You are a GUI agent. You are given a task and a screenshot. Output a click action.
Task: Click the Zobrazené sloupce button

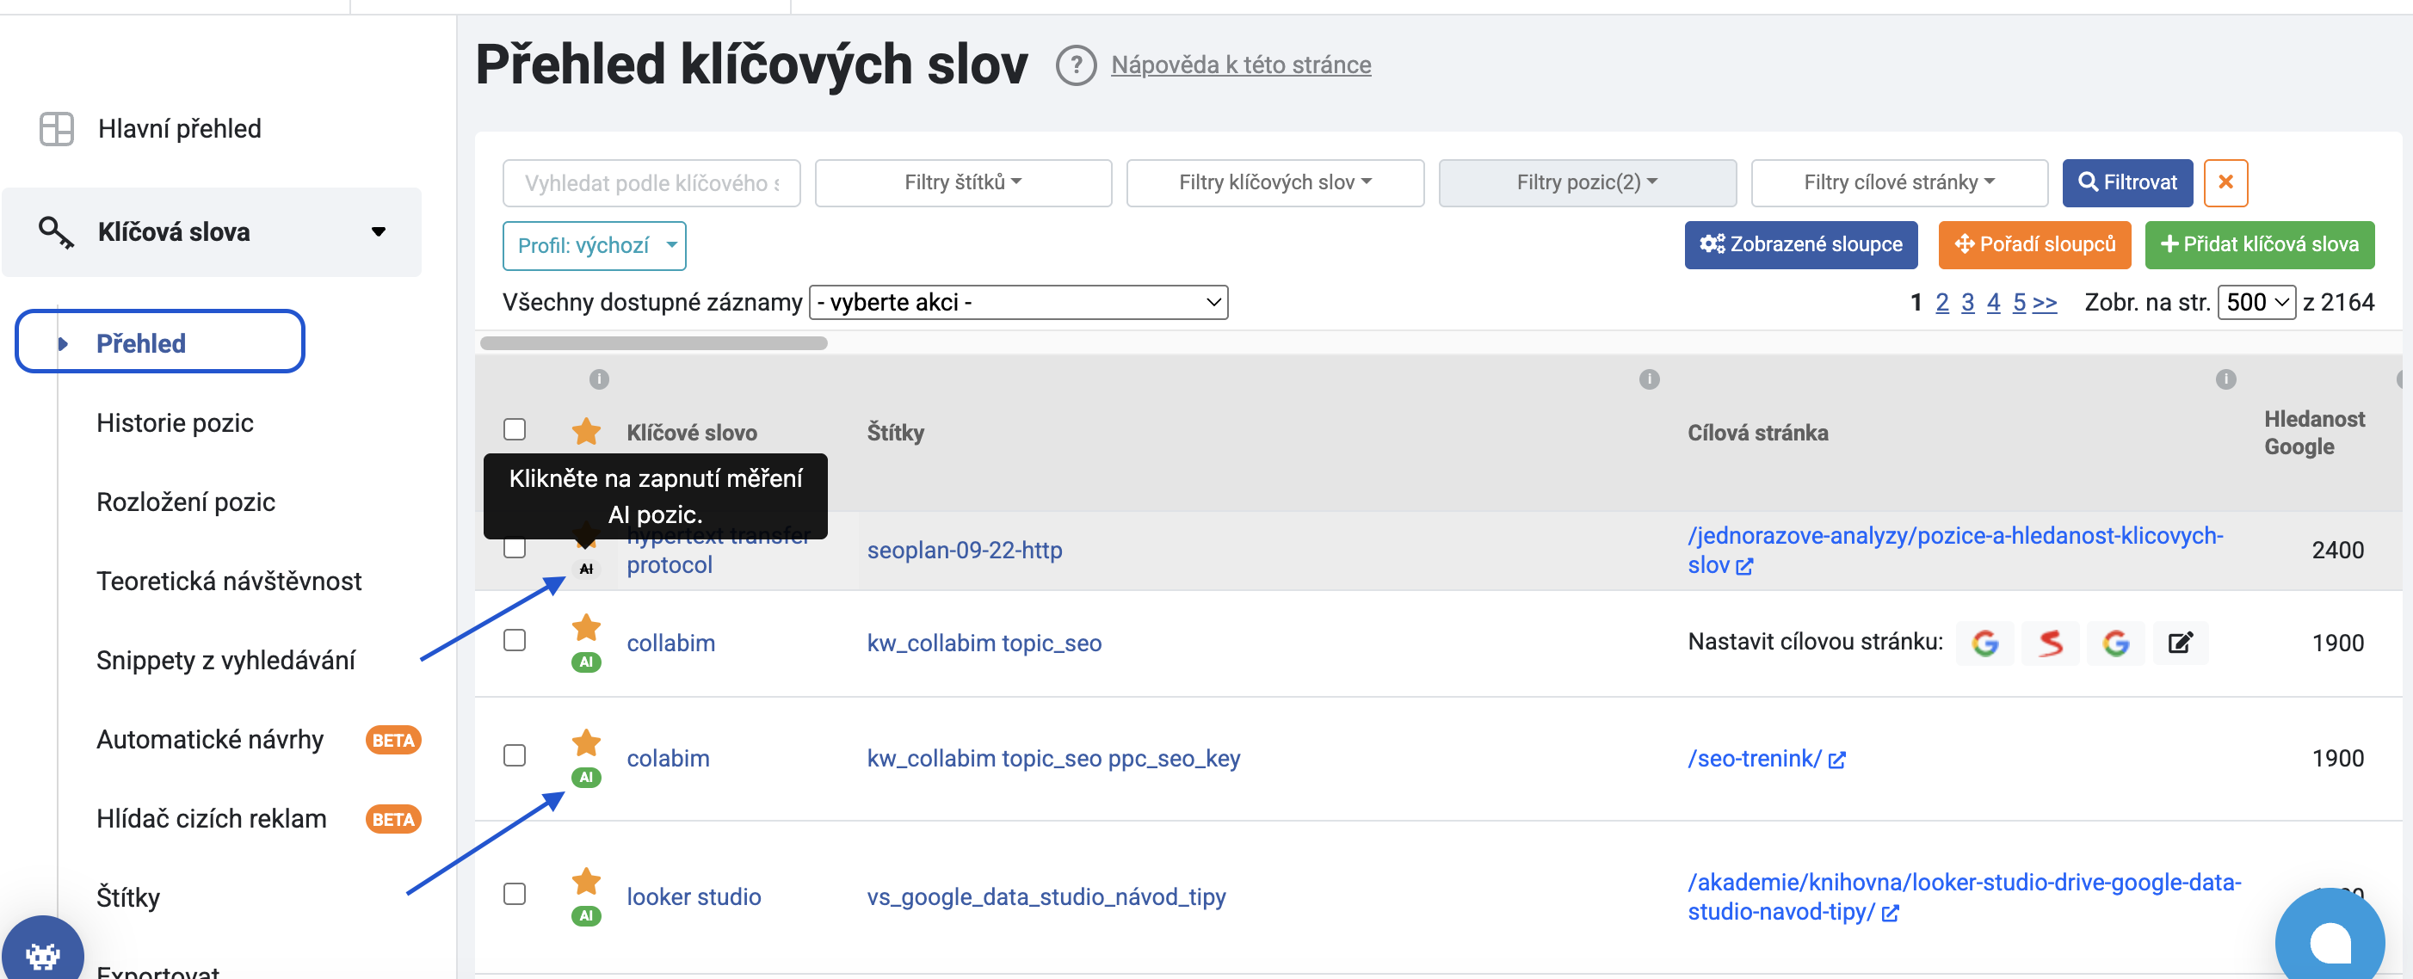click(x=1800, y=244)
